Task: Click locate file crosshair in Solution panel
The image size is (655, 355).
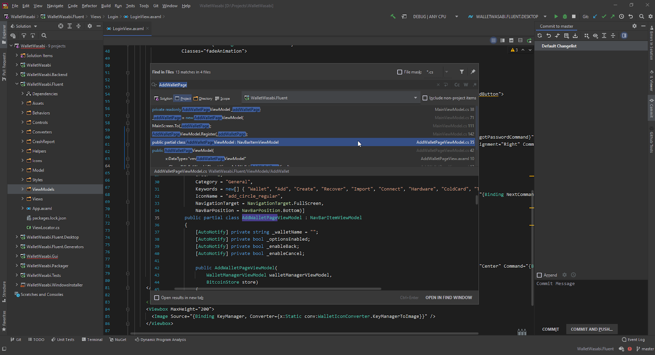Action: [x=61, y=26]
